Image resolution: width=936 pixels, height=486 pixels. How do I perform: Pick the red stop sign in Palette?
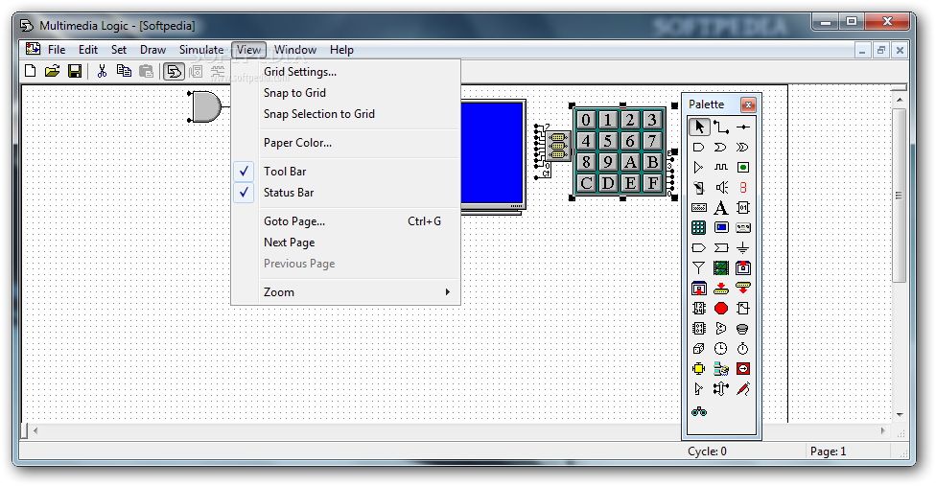tap(721, 309)
